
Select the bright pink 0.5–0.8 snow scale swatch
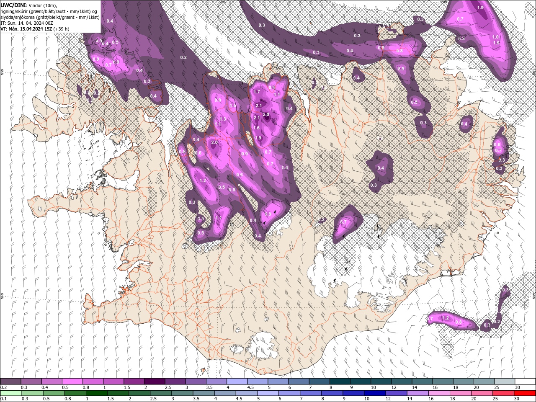tap(72, 381)
